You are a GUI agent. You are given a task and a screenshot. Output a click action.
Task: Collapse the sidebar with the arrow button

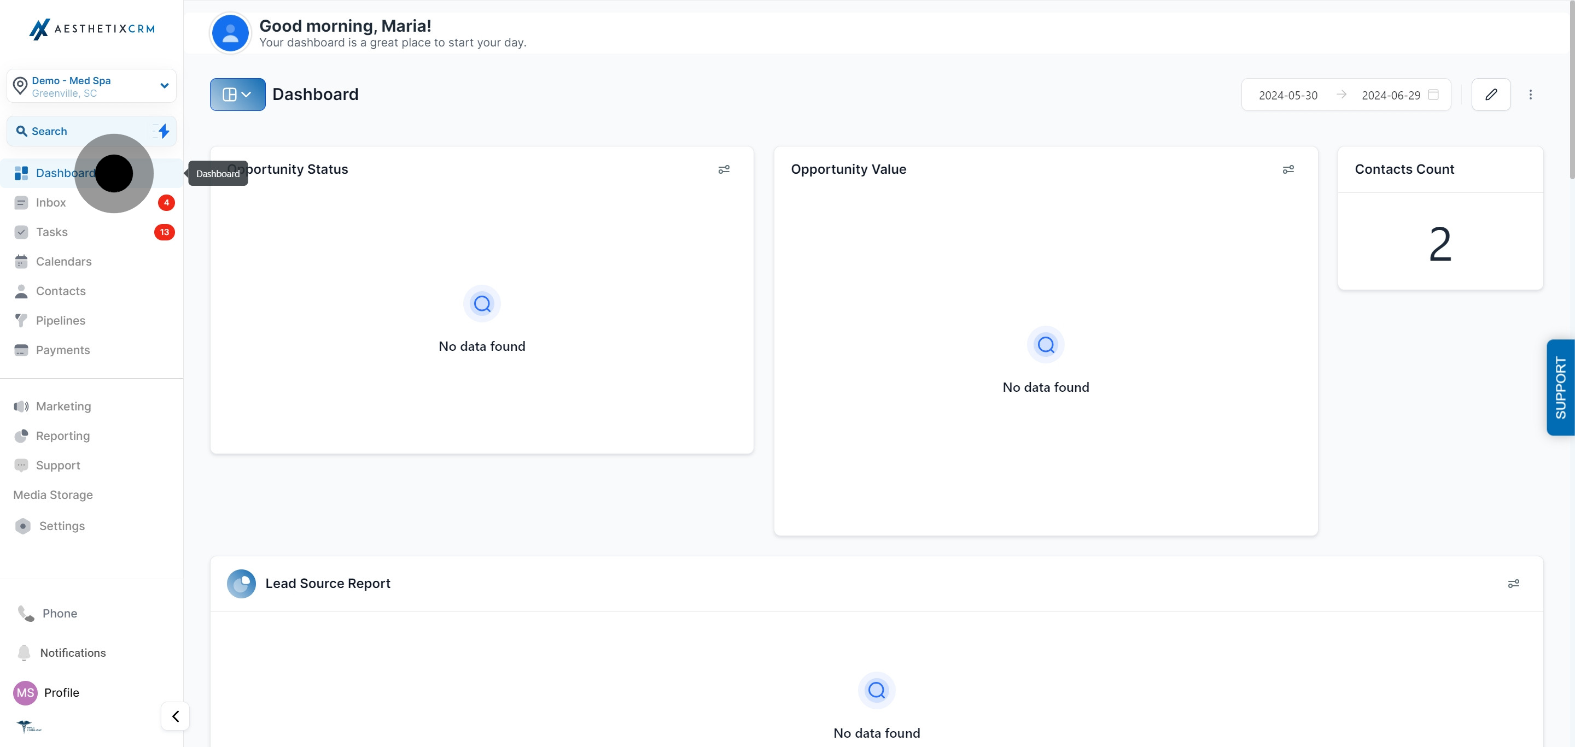[x=175, y=716]
